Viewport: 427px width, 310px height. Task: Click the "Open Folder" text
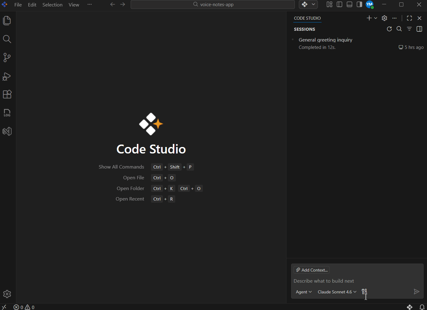tap(130, 189)
